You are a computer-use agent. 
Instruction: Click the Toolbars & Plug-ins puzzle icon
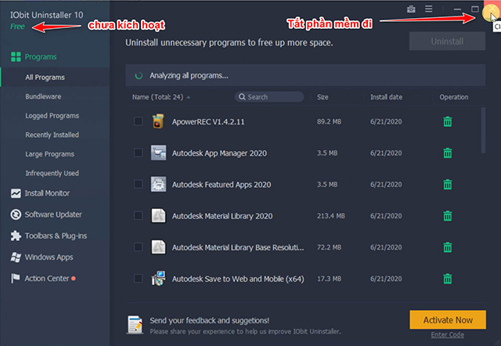point(16,236)
